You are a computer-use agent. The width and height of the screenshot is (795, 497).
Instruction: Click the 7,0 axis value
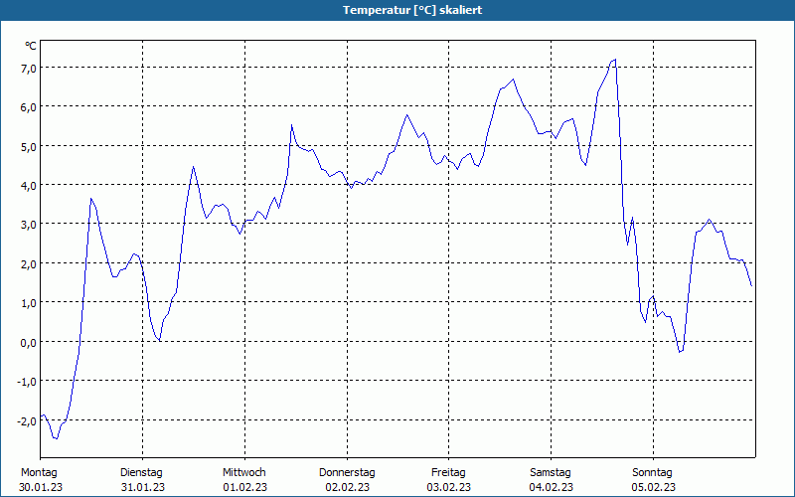click(28, 68)
